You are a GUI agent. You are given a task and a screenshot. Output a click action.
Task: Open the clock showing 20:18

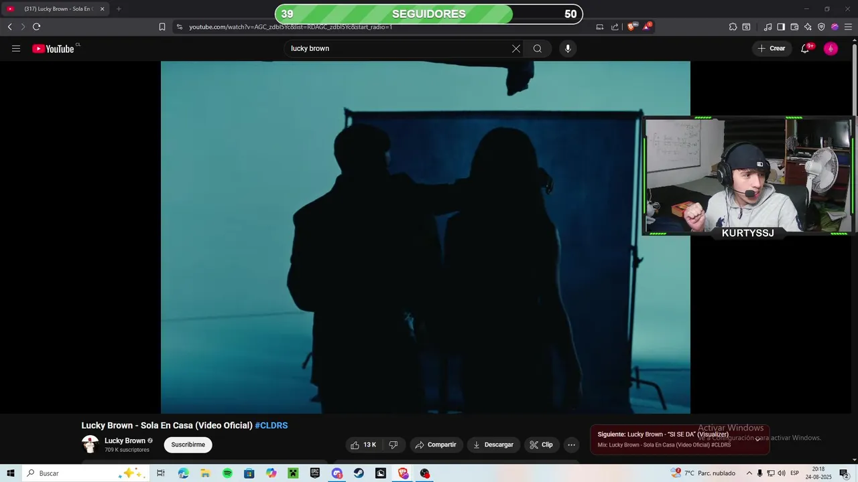(x=818, y=473)
